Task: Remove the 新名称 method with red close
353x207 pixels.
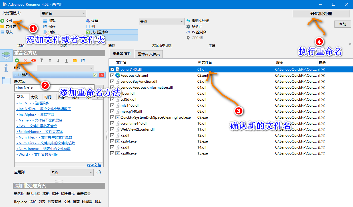Action: 101,75
